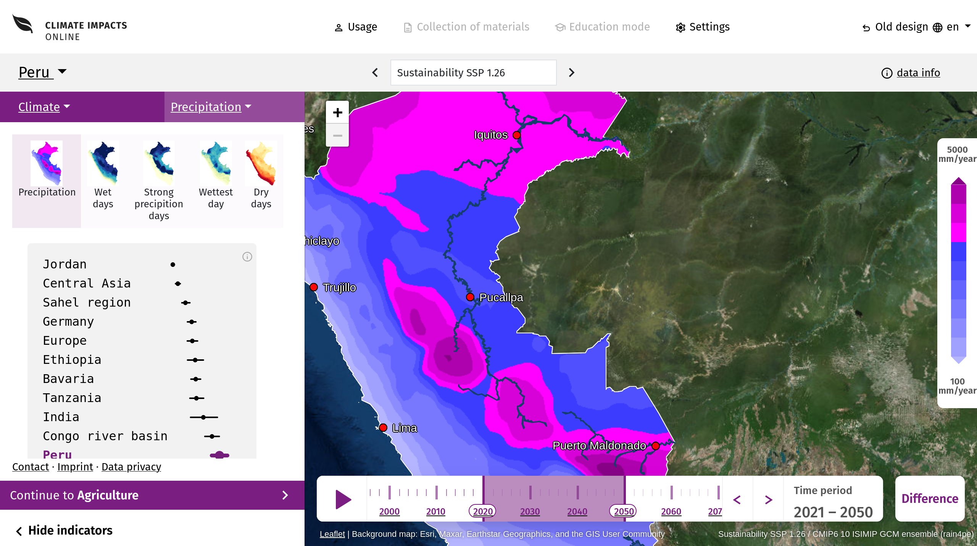Click the Lima city marker

[x=383, y=428]
